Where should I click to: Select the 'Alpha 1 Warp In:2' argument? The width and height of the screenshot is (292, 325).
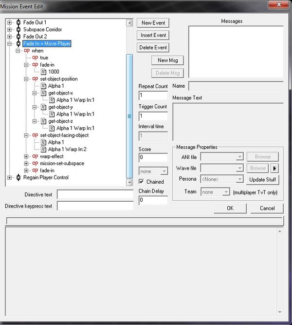68,150
